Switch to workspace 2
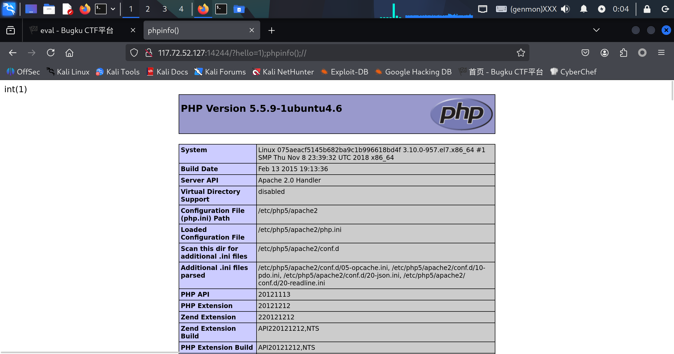This screenshot has height=354, width=674. 148,9
